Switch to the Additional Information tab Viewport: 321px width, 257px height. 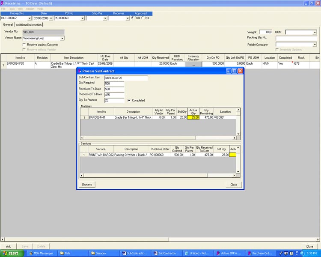click(x=29, y=25)
